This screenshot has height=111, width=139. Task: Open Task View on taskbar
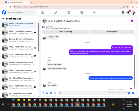pyautogui.click(x=8, y=104)
